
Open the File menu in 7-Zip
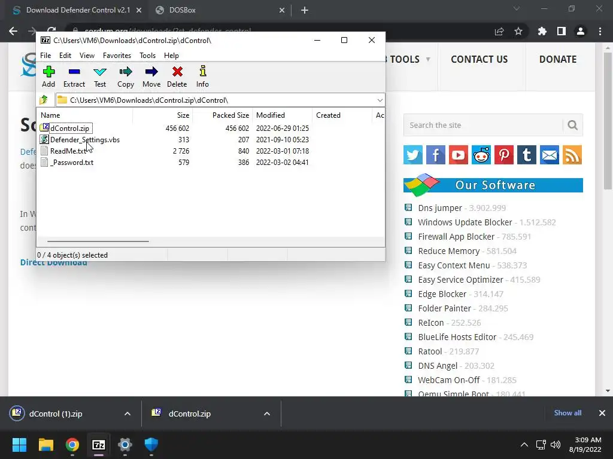45,56
